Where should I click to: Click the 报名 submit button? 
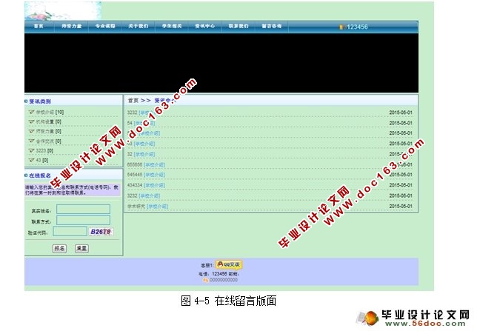click(x=59, y=248)
